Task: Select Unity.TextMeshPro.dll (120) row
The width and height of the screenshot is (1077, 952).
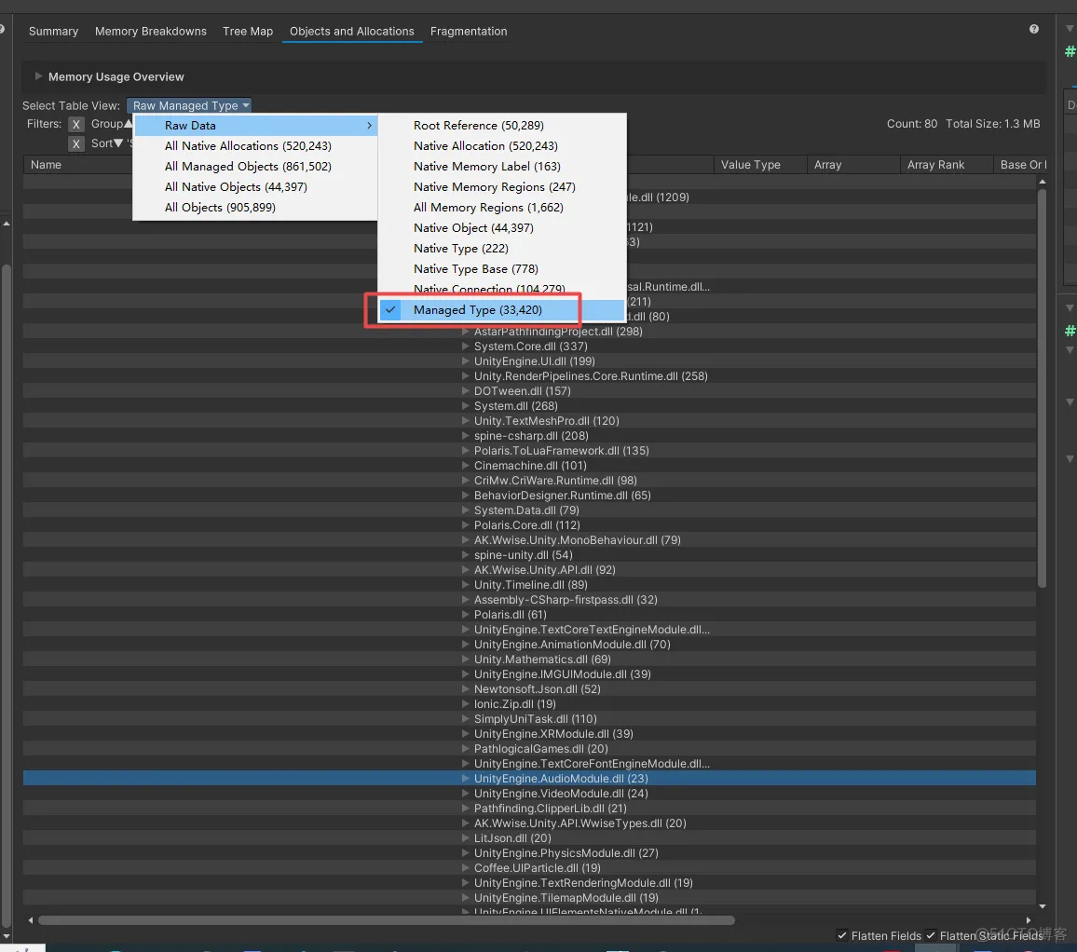Action: 529,421
